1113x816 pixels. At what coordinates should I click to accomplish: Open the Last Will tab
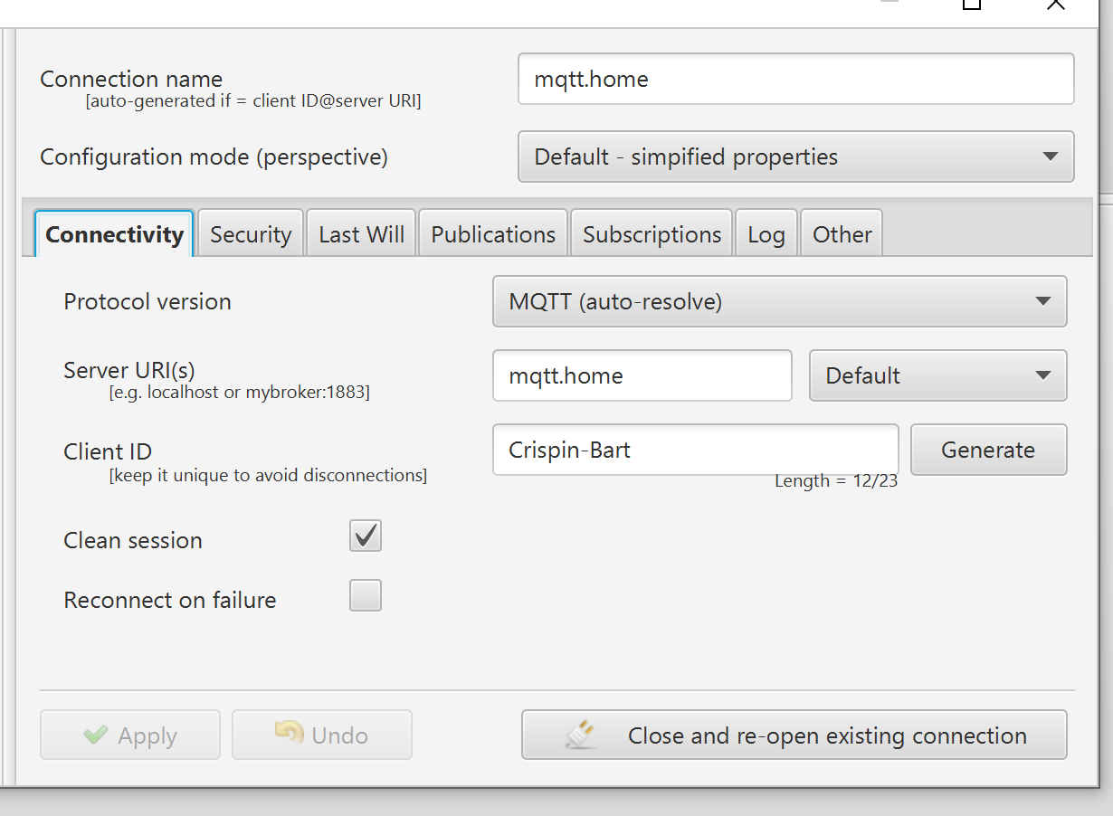click(361, 234)
